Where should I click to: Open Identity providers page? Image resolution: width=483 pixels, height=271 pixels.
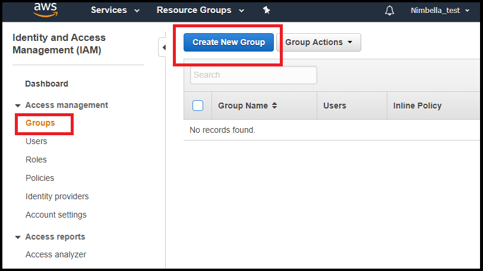pos(57,196)
